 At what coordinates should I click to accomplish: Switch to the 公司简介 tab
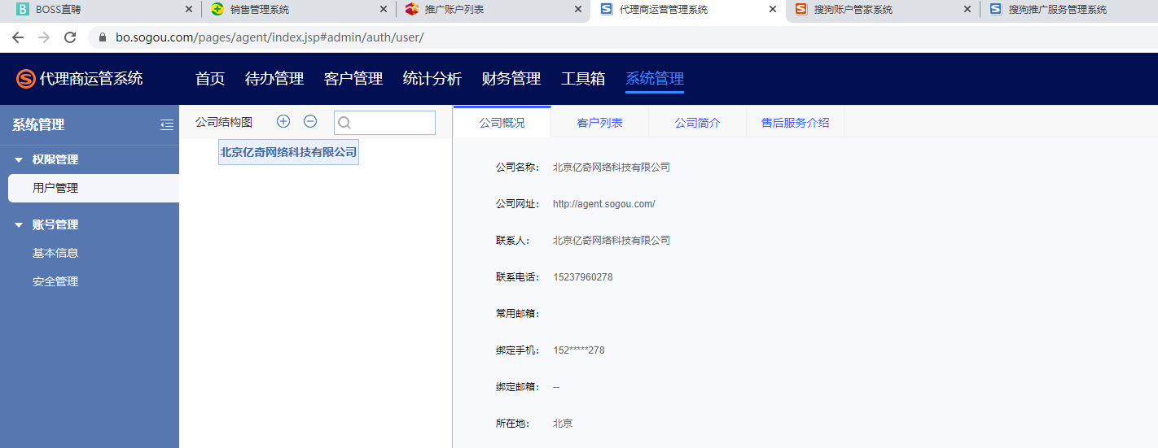pyautogui.click(x=698, y=123)
